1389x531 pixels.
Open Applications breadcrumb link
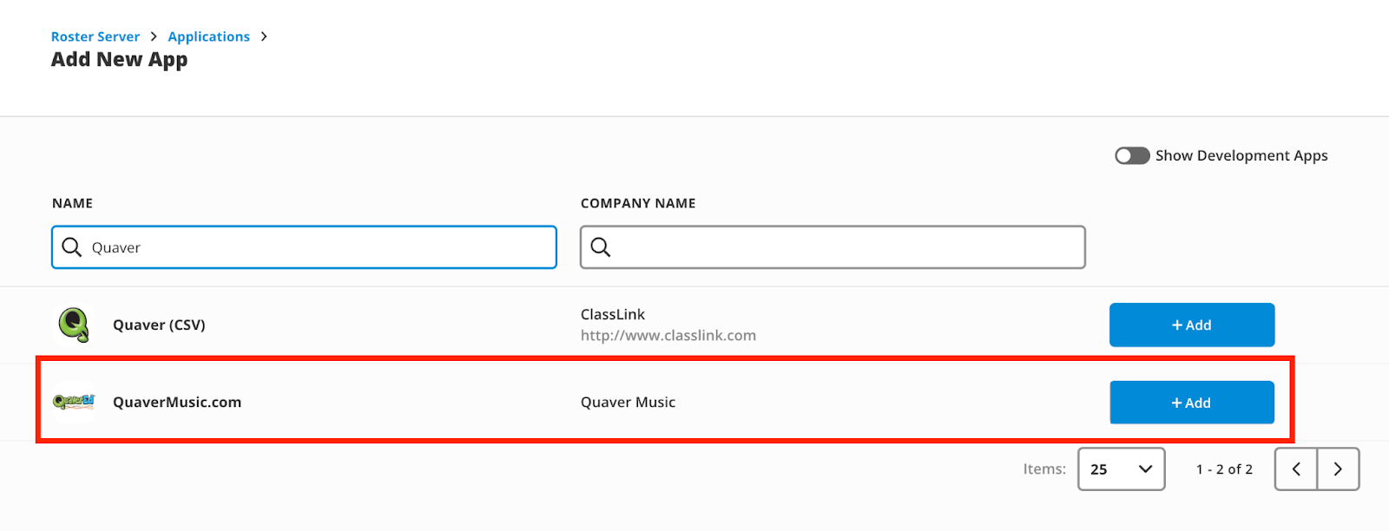[x=209, y=36]
